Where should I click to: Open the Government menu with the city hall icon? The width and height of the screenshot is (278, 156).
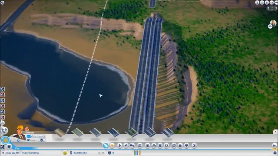pyautogui.click(x=140, y=146)
